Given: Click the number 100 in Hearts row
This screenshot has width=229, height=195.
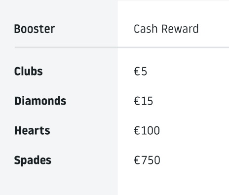Looking at the screenshot, I should coord(151,131).
